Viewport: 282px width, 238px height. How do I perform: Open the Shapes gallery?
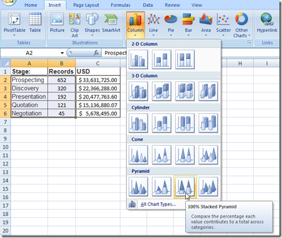(92, 24)
